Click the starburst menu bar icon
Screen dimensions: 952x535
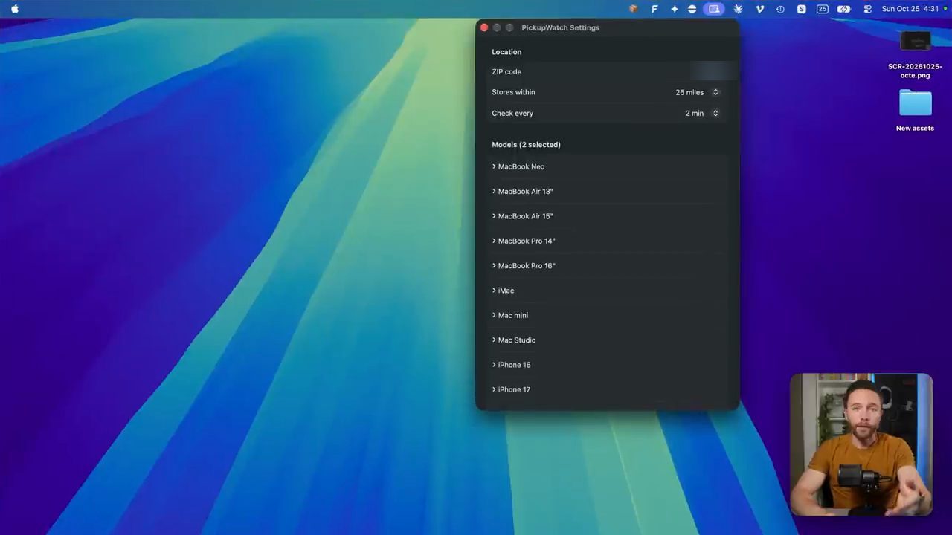point(738,9)
